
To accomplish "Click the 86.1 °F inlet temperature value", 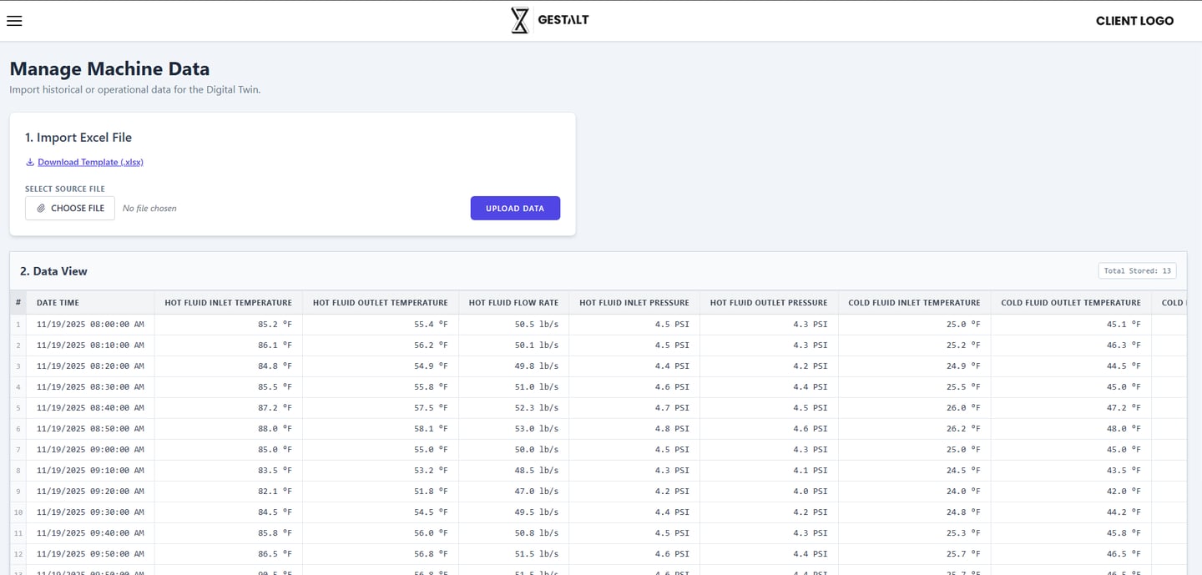I will (x=275, y=345).
